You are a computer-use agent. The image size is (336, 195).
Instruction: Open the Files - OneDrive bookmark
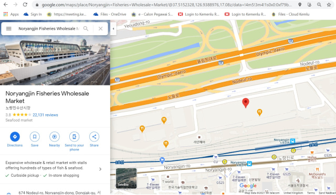[110, 14]
